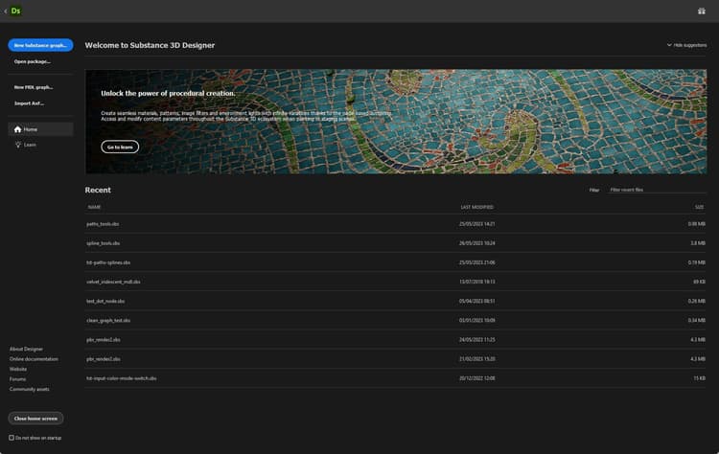Click the Welcome to Substance 3D Designer heading
This screenshot has width=719, height=454.
pyautogui.click(x=150, y=45)
